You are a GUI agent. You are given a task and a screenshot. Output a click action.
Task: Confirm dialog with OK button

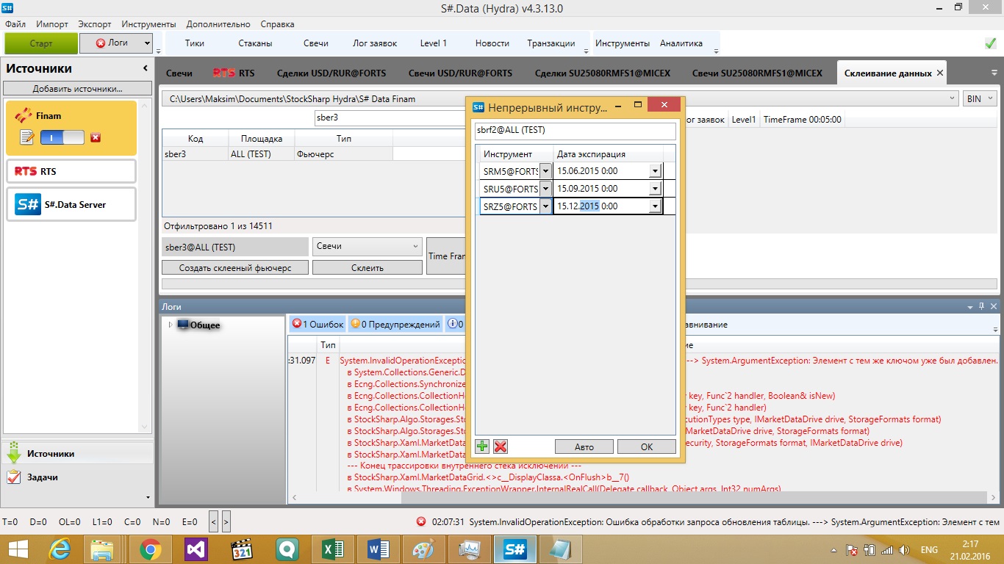point(647,446)
